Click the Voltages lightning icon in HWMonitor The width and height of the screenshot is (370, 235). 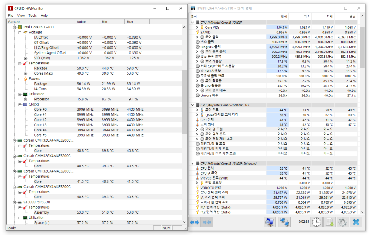25,32
